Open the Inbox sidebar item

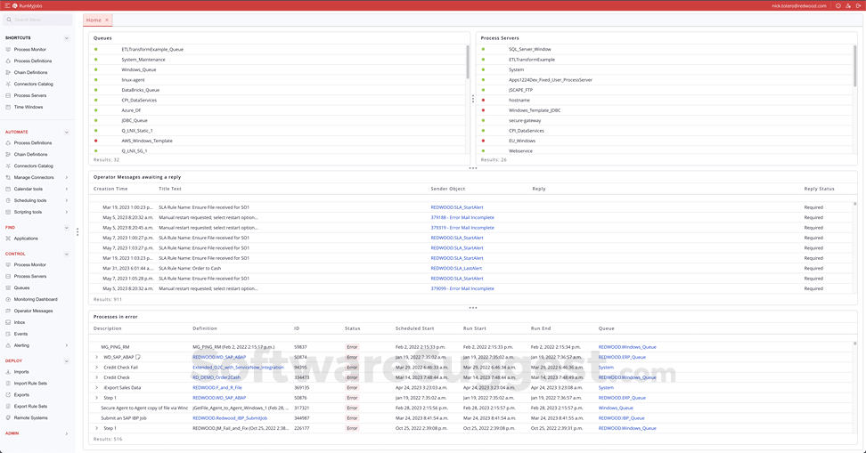pyautogui.click(x=20, y=322)
